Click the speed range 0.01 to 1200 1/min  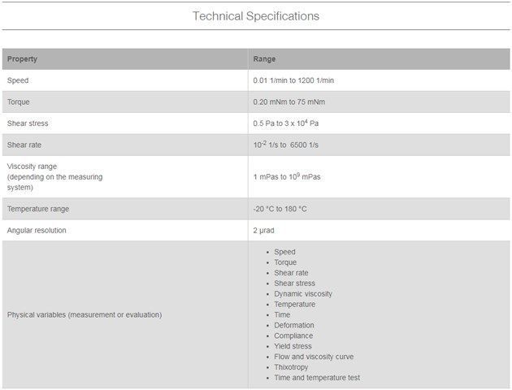coord(293,80)
